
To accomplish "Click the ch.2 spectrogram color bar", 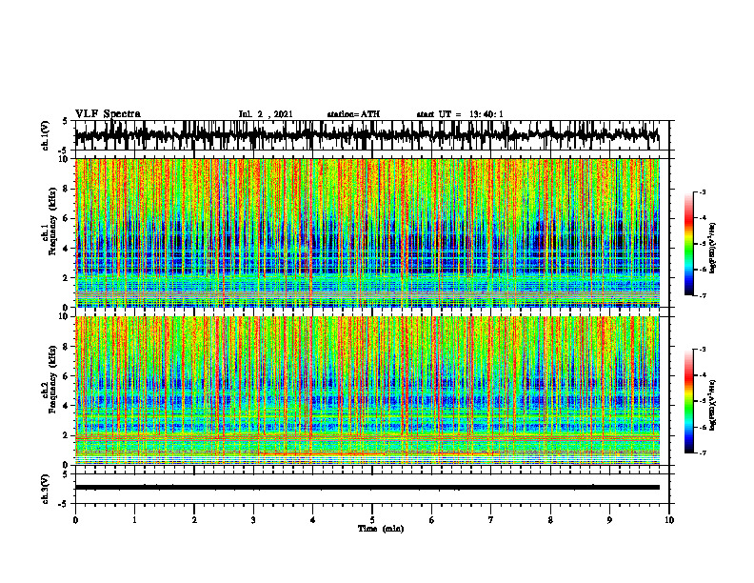I will (x=689, y=401).
